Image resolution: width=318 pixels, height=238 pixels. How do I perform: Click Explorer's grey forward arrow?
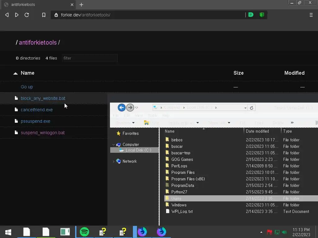[130, 108]
